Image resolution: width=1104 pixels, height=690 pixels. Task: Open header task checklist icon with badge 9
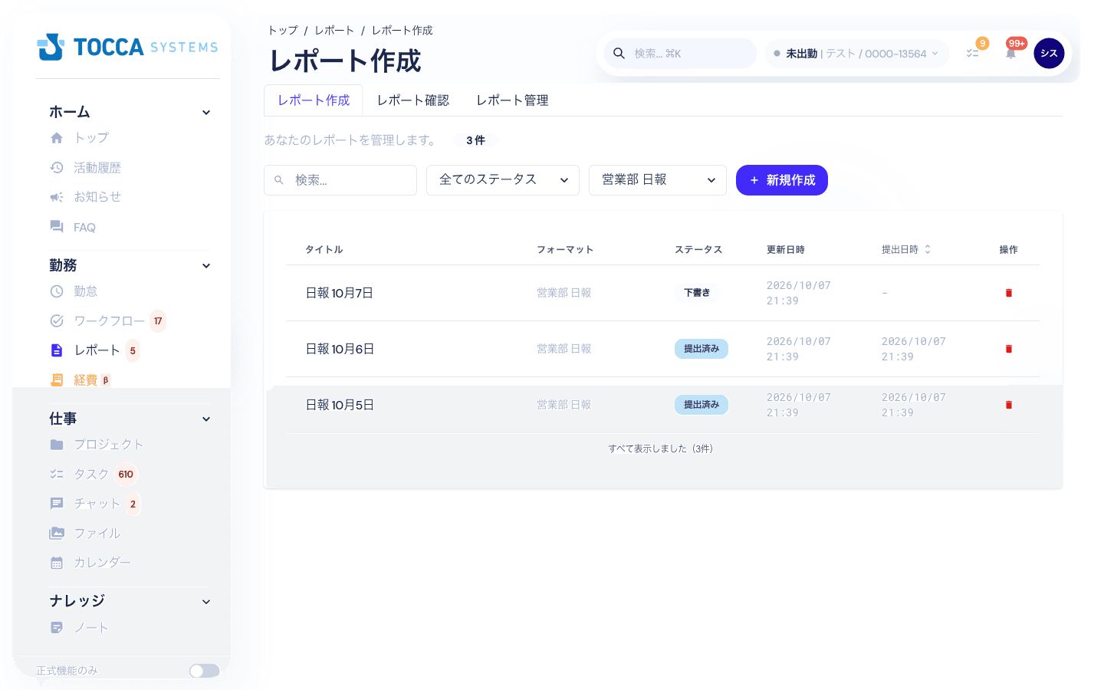pyautogui.click(x=973, y=53)
